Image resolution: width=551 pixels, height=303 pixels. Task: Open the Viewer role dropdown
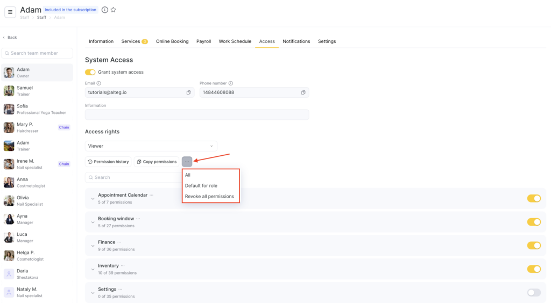[151, 146]
